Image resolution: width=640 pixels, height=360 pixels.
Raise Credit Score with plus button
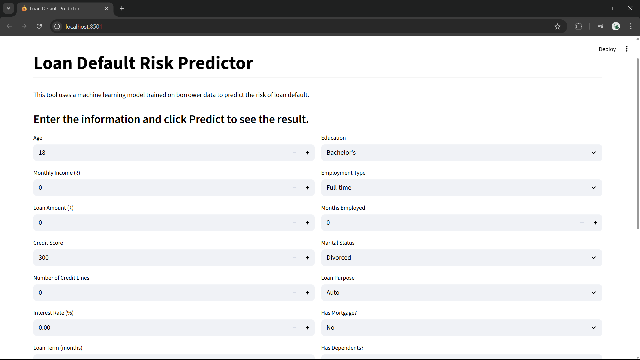pyautogui.click(x=307, y=258)
